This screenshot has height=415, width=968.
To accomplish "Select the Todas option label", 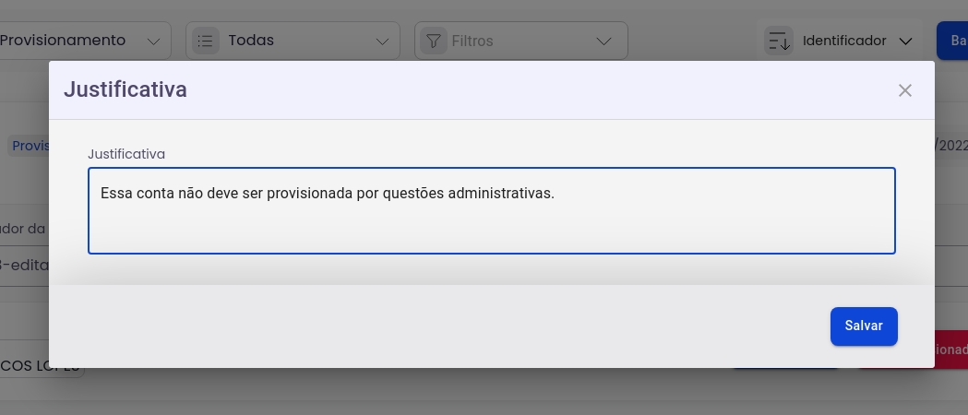I will point(251,41).
